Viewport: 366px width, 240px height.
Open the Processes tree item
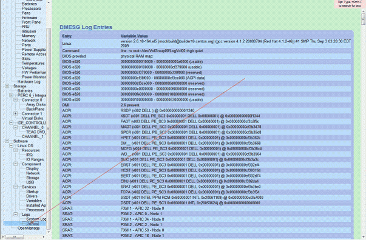coord(35,210)
